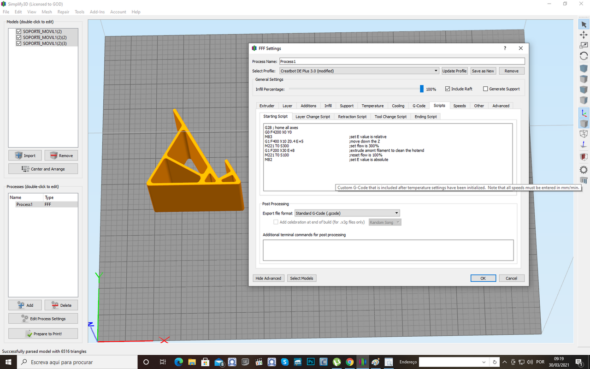Image resolution: width=590 pixels, height=369 pixels.
Task: Select the Process1 row in Processes list
Action: 43,204
